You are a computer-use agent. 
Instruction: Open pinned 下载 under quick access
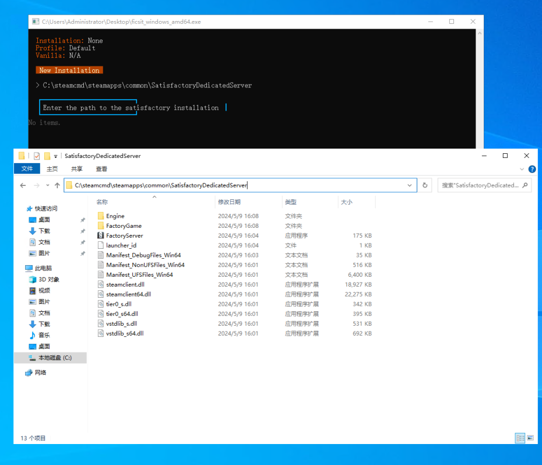click(x=44, y=231)
